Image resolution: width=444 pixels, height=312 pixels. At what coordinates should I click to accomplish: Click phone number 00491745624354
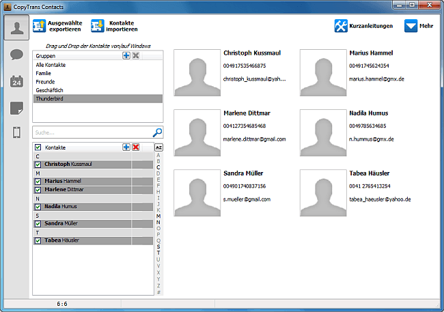pos(369,66)
